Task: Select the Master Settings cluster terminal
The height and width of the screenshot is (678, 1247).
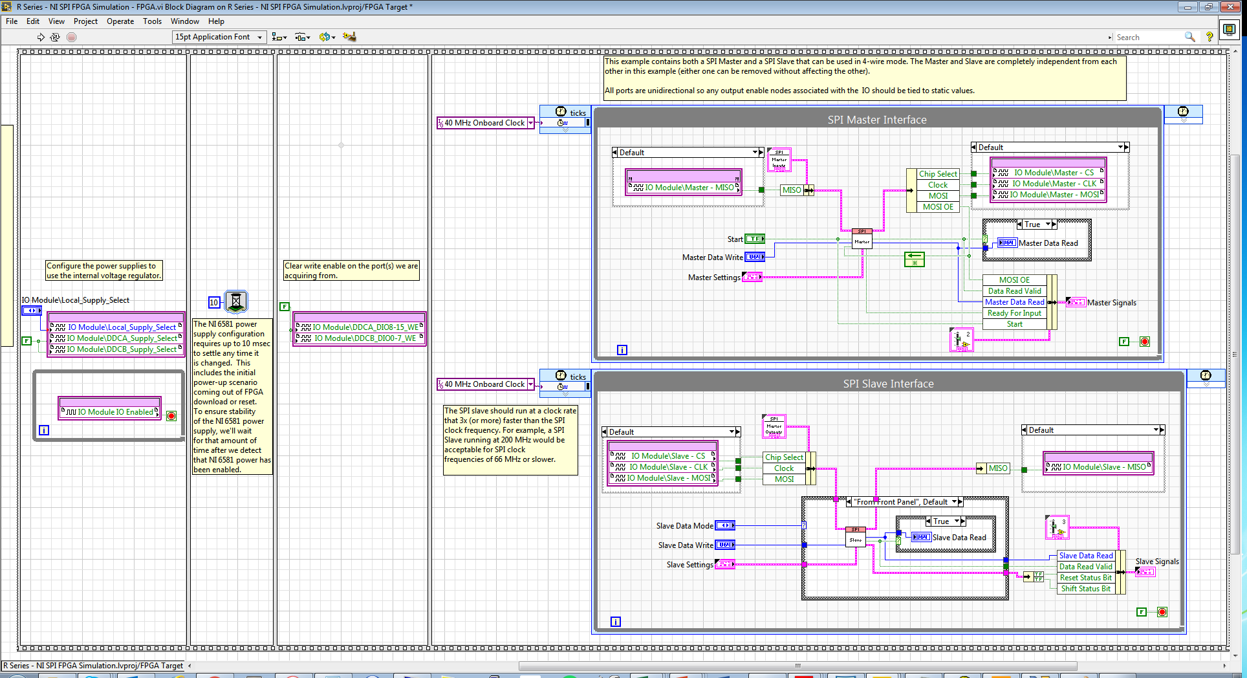Action: tap(752, 277)
